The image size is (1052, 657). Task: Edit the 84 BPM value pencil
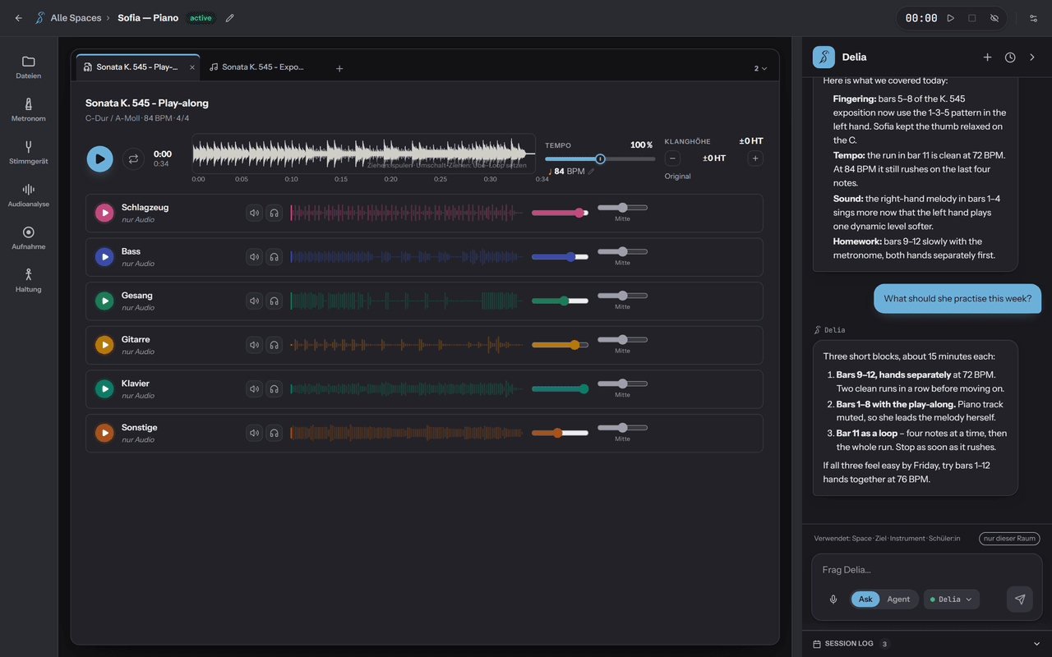tap(591, 172)
